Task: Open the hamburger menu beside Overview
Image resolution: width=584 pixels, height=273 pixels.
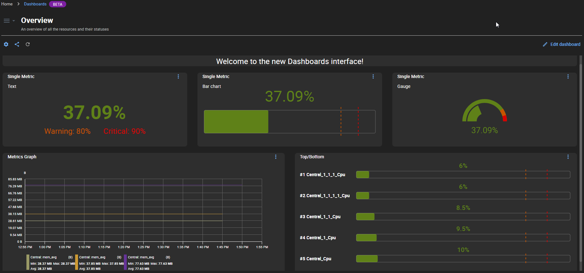Action: pos(6,21)
